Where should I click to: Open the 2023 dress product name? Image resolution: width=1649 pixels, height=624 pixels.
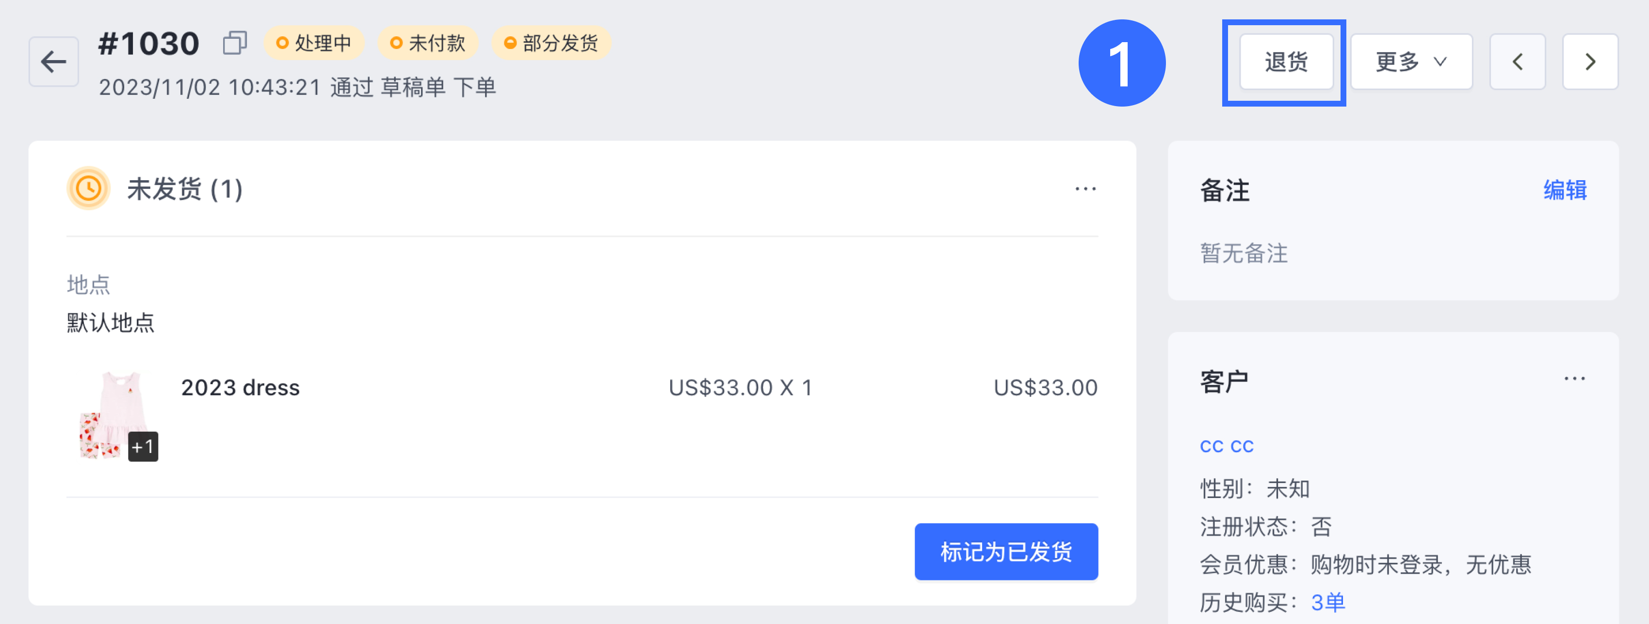point(240,388)
